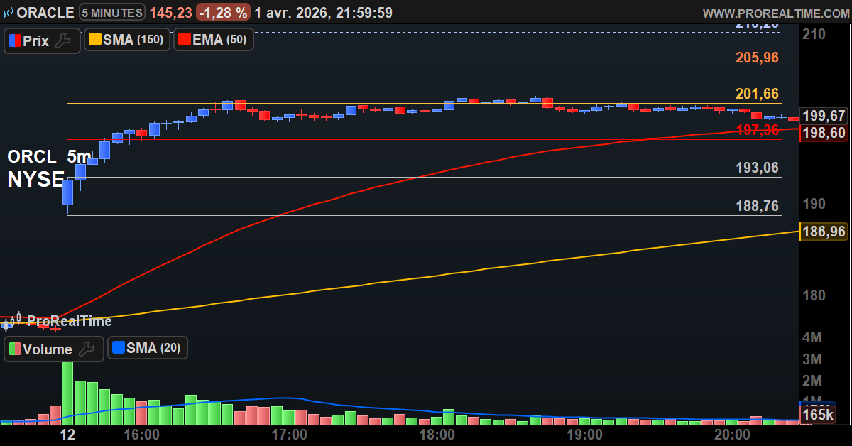Open the WWW.PROREALTIME.COM link
This screenshot has height=446, width=852.
click(775, 13)
